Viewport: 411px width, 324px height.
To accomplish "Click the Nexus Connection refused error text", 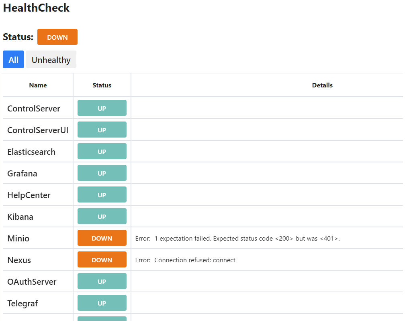I will click(x=185, y=260).
